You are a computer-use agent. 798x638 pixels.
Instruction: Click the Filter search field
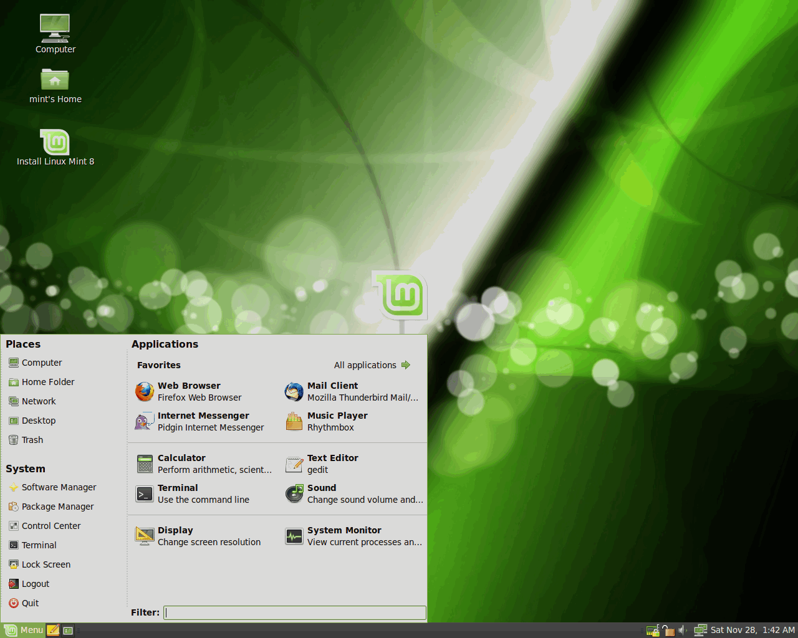[295, 612]
